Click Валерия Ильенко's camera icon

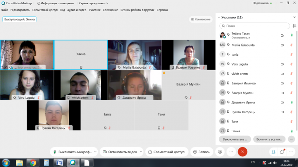point(282,83)
